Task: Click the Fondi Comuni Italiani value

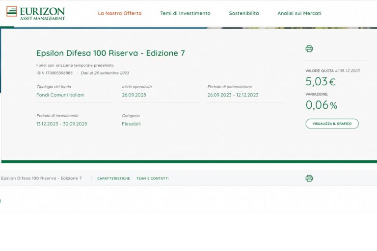Action: pyautogui.click(x=60, y=95)
